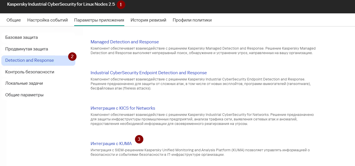Open Industrial CyberSecurity Endpoint Detection and Response
355x166 pixels.
click(149, 73)
